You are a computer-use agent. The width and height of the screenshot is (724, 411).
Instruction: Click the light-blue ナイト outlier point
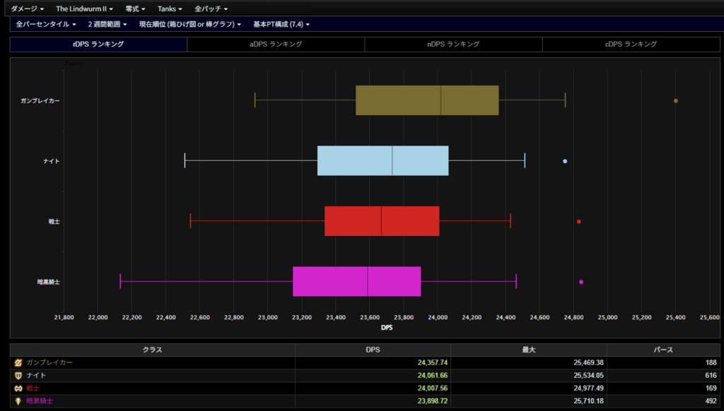point(565,161)
